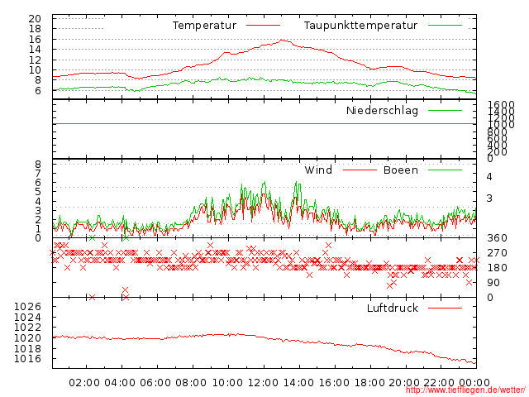This screenshot has height=397, width=529.
Task: Select the Taupunkttemperatur legend label
Action: pyautogui.click(x=360, y=26)
